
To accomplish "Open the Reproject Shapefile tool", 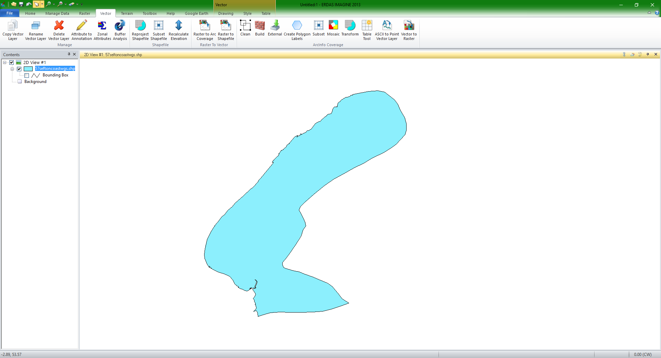I will (x=140, y=30).
